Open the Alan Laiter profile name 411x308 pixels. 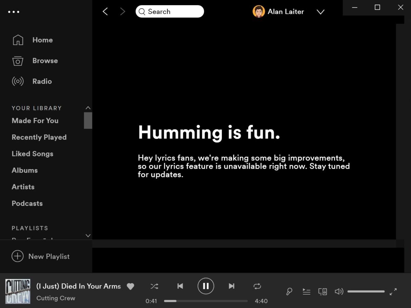point(286,12)
